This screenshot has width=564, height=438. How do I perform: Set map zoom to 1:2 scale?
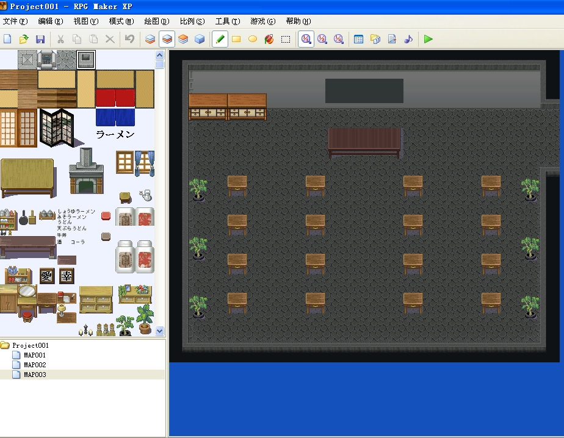coord(322,39)
